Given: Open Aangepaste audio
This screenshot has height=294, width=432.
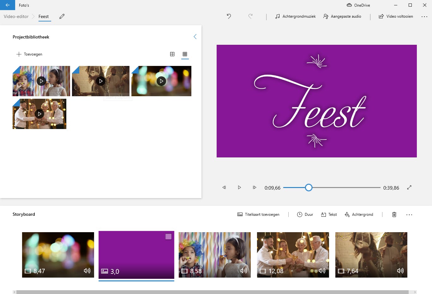Looking at the screenshot, I should [342, 16].
